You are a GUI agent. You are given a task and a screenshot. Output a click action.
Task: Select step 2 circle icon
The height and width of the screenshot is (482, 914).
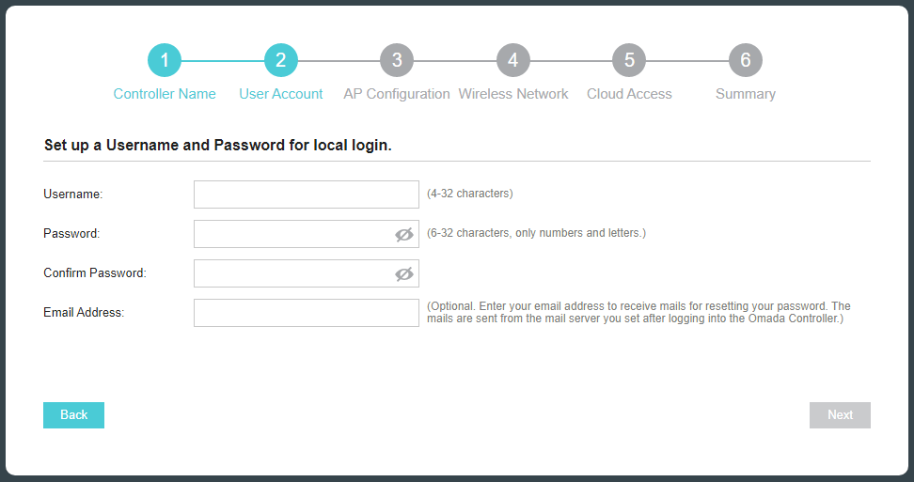coord(280,60)
